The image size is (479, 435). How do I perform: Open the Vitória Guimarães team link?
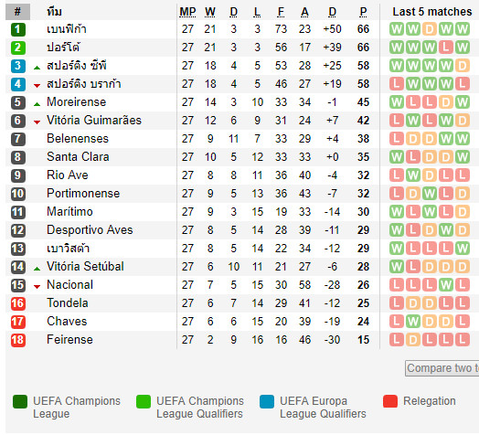[94, 121]
